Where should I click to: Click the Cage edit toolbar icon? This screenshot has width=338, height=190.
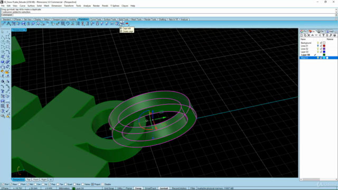point(122,23)
